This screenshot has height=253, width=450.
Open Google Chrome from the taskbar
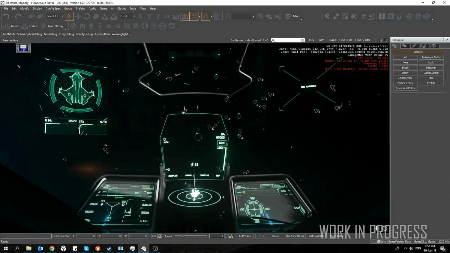pos(52,248)
